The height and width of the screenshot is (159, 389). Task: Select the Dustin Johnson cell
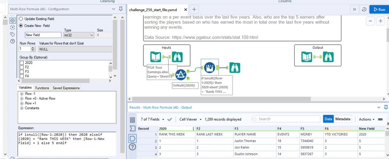click(x=255, y=154)
